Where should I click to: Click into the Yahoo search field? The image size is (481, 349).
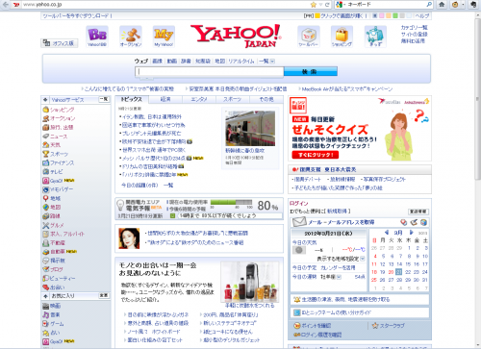click(x=210, y=72)
